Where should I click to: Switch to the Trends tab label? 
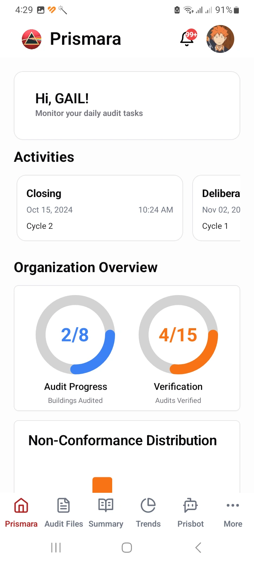pos(148,524)
